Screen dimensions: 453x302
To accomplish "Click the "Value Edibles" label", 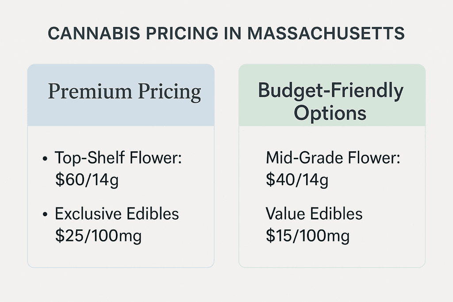I will coord(314,214).
